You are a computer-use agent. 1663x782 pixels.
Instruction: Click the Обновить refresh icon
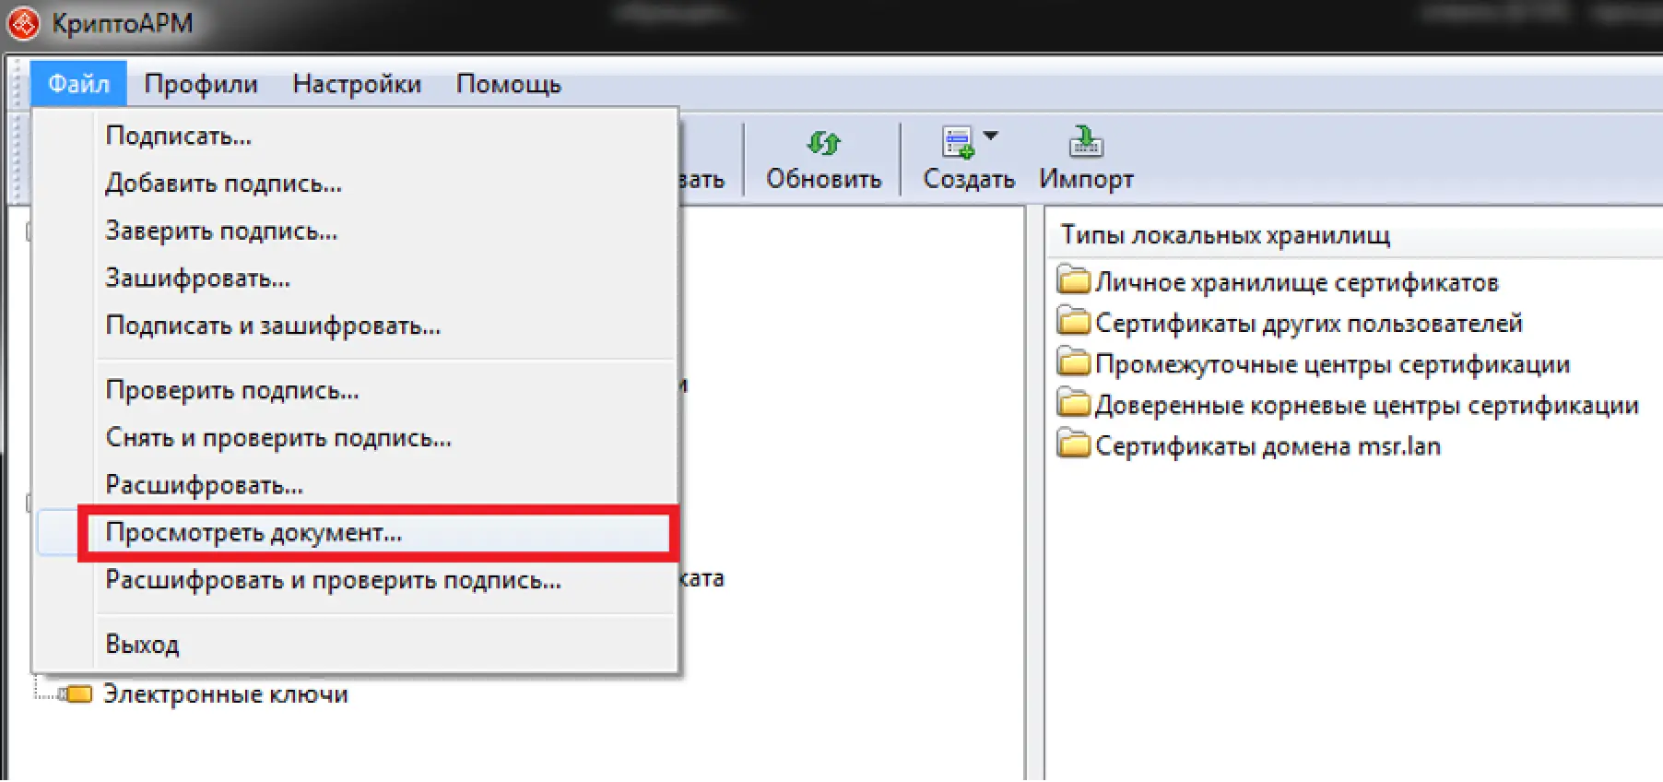pos(823,143)
